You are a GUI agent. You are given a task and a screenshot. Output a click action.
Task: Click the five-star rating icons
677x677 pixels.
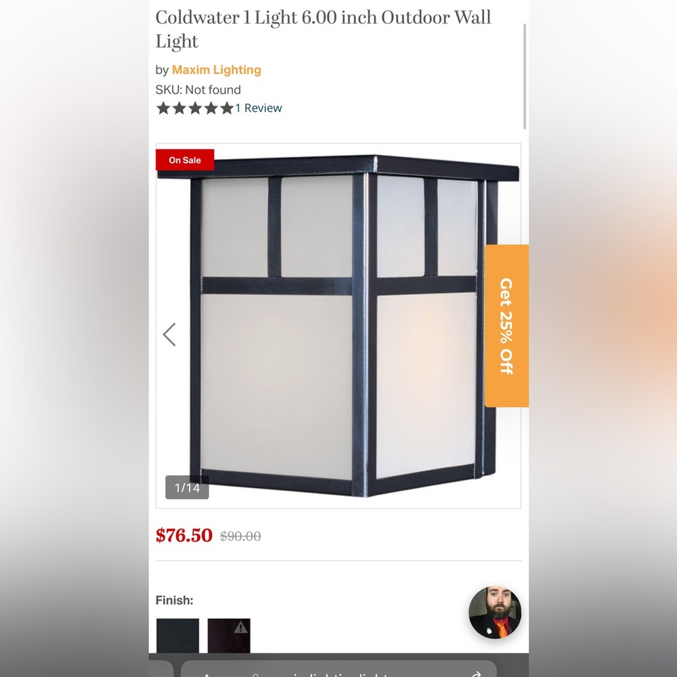click(195, 108)
